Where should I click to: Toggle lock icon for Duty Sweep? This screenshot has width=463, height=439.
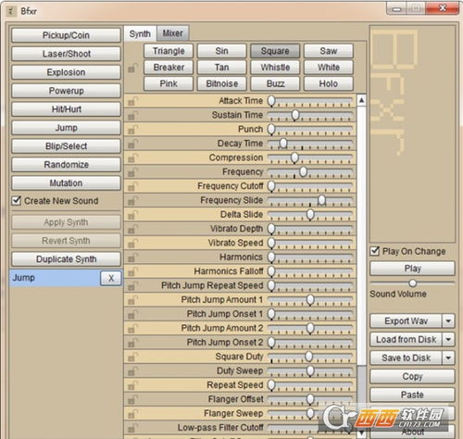(x=132, y=370)
